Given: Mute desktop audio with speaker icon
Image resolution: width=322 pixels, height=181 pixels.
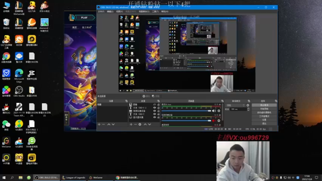Looking at the screenshot, I should (215, 111).
